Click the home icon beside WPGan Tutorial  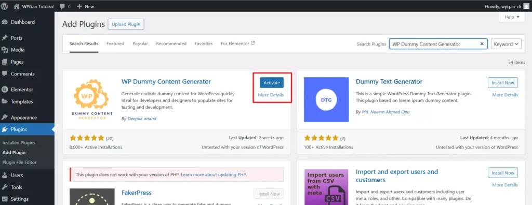(16, 6)
